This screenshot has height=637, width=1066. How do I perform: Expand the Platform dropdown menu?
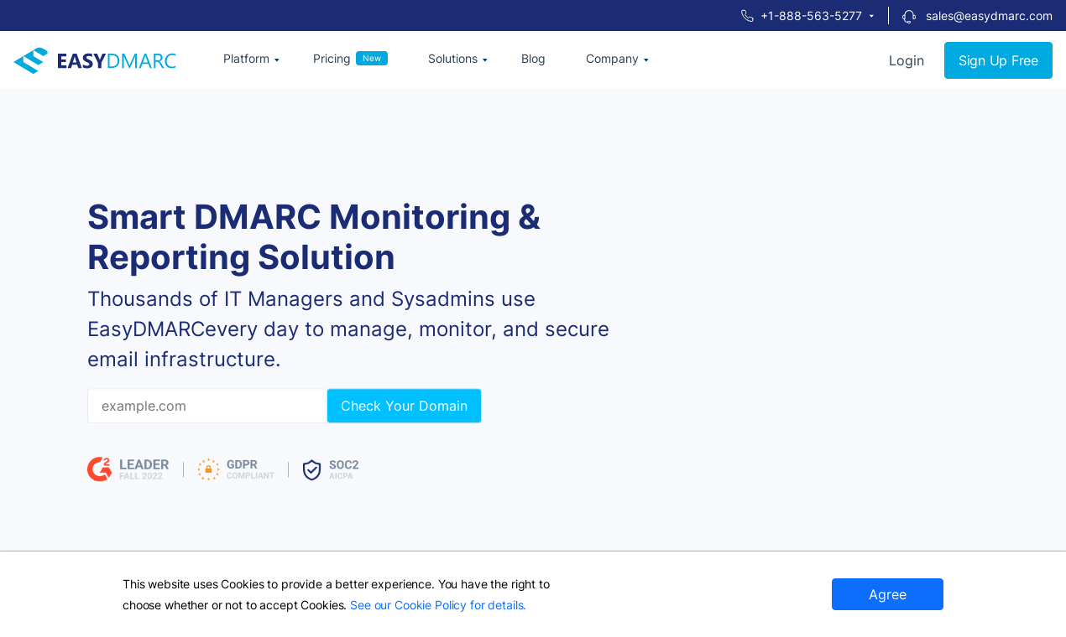click(x=250, y=59)
